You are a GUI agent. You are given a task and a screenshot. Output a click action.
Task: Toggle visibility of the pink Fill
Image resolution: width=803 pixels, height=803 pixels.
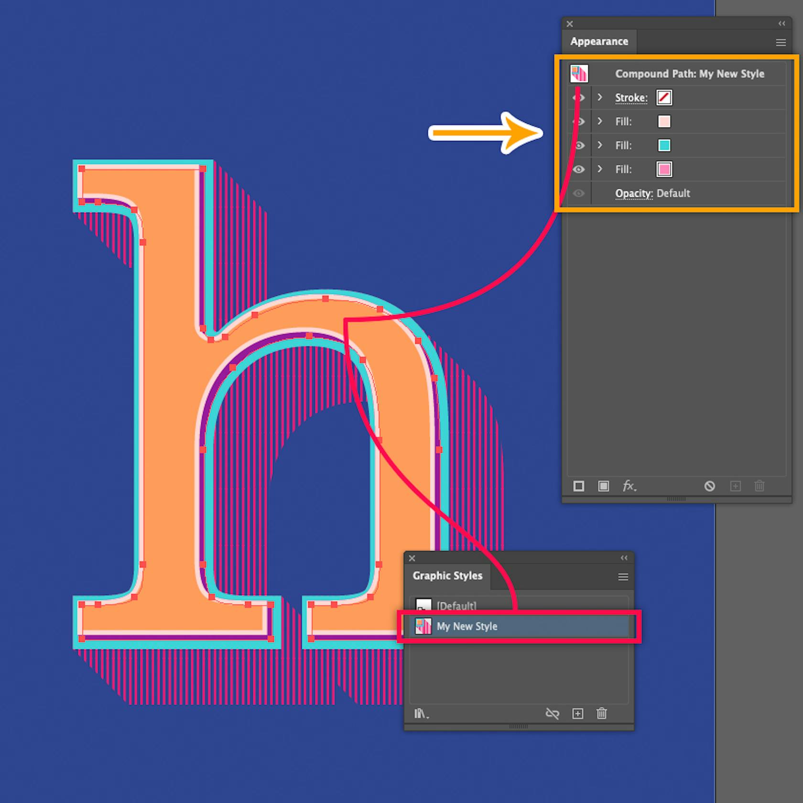579,170
